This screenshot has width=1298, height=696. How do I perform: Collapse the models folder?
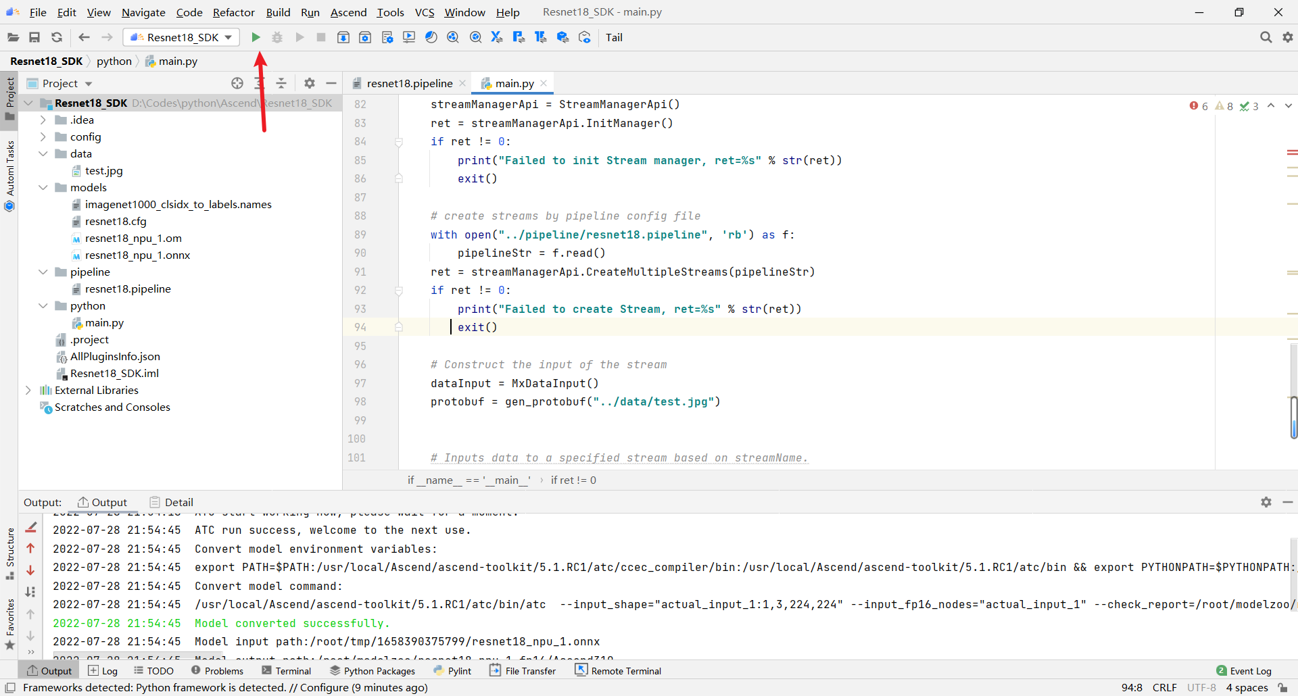(x=43, y=187)
